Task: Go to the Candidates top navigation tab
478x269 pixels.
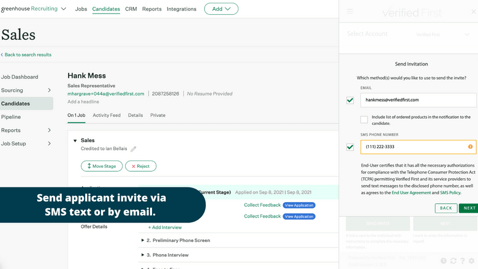Action: click(x=106, y=9)
